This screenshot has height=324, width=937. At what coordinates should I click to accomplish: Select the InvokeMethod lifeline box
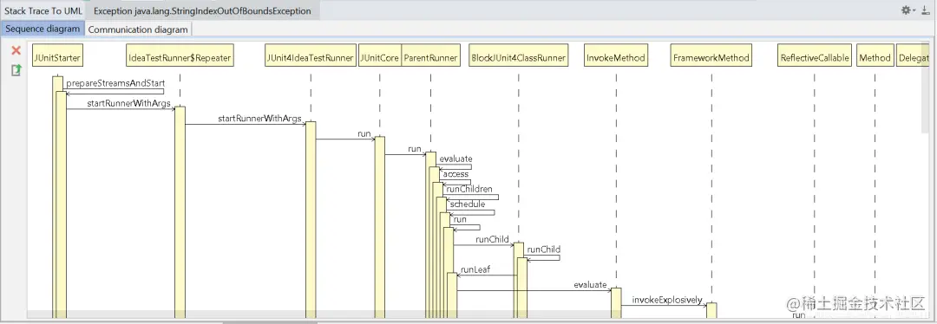tap(615, 55)
